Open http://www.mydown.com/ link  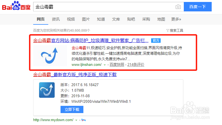pos(53,120)
